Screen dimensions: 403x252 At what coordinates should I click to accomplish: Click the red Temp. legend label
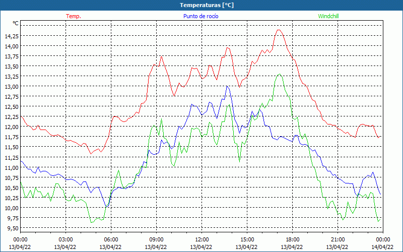click(x=74, y=16)
